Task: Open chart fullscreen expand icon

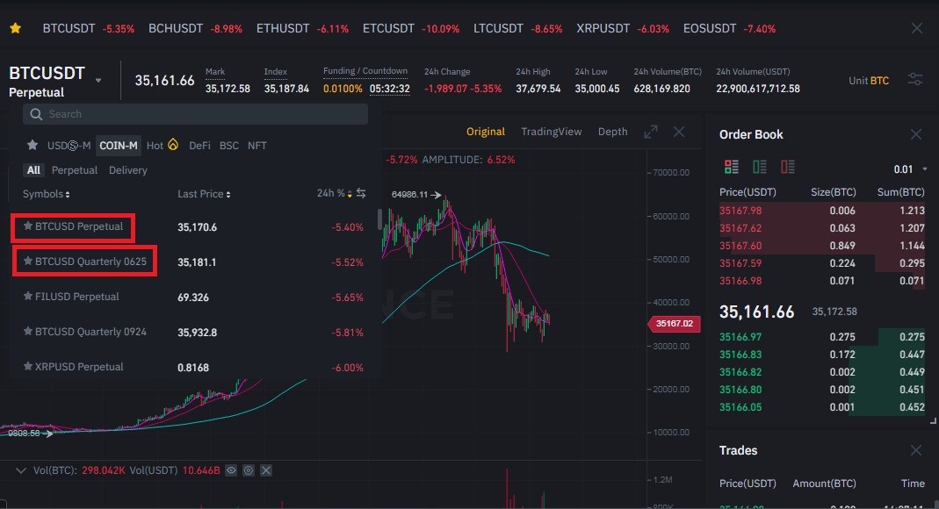Action: click(650, 132)
